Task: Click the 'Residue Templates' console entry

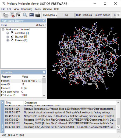Action: pyautogui.click(x=60, y=109)
